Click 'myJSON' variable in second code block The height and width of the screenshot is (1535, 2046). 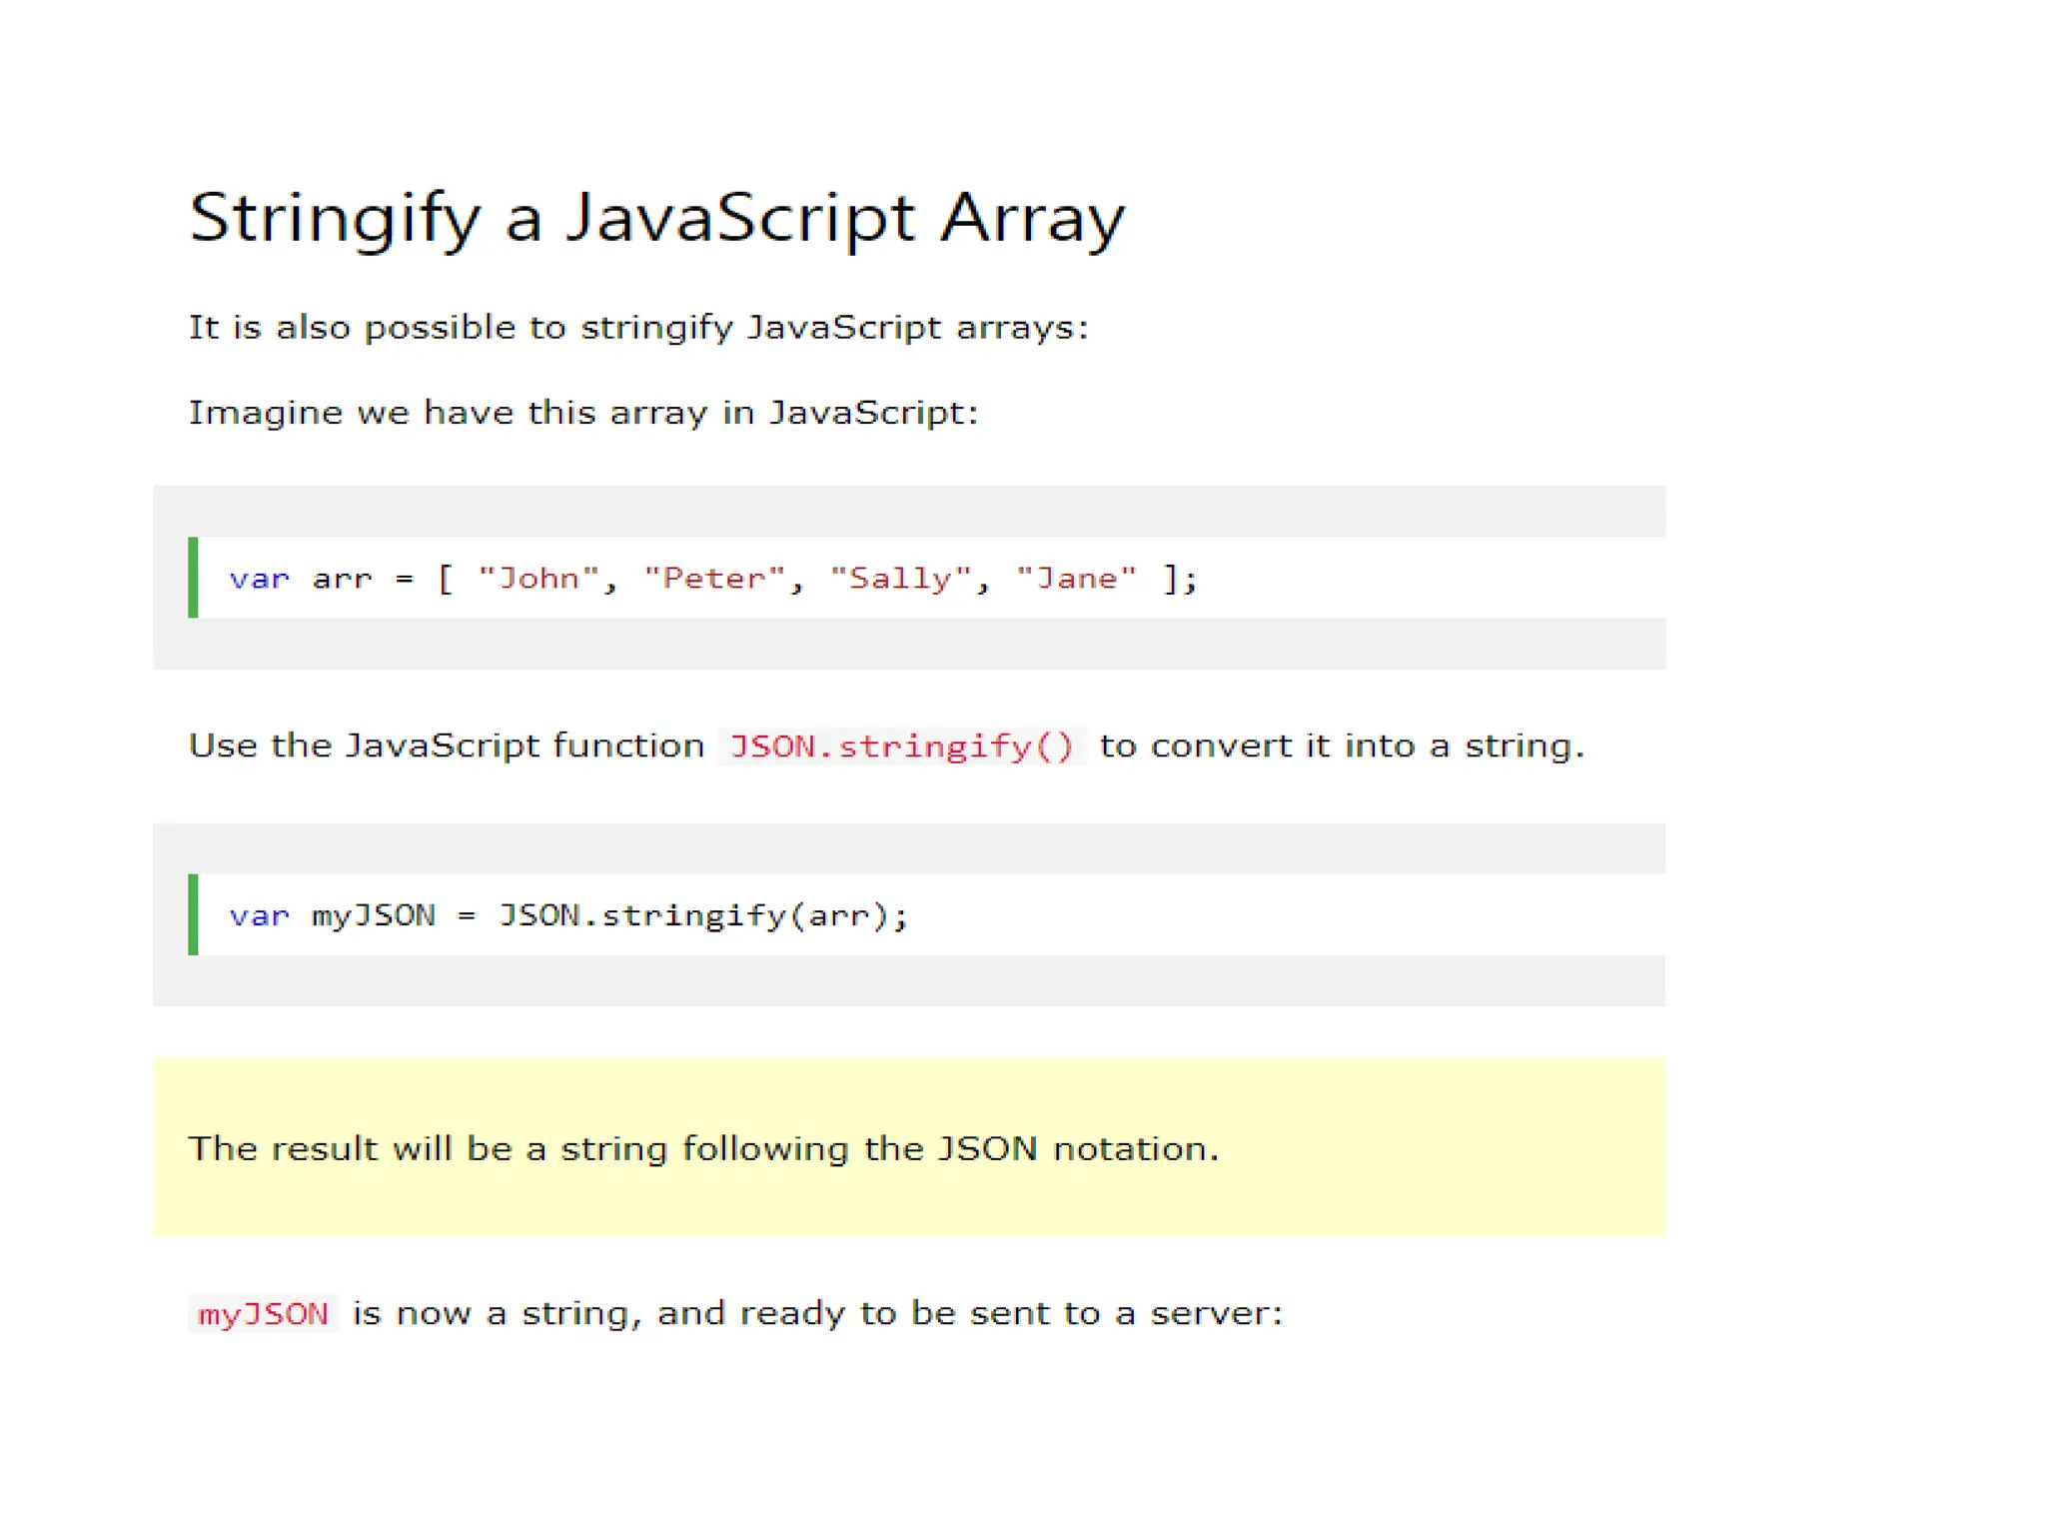click(373, 915)
